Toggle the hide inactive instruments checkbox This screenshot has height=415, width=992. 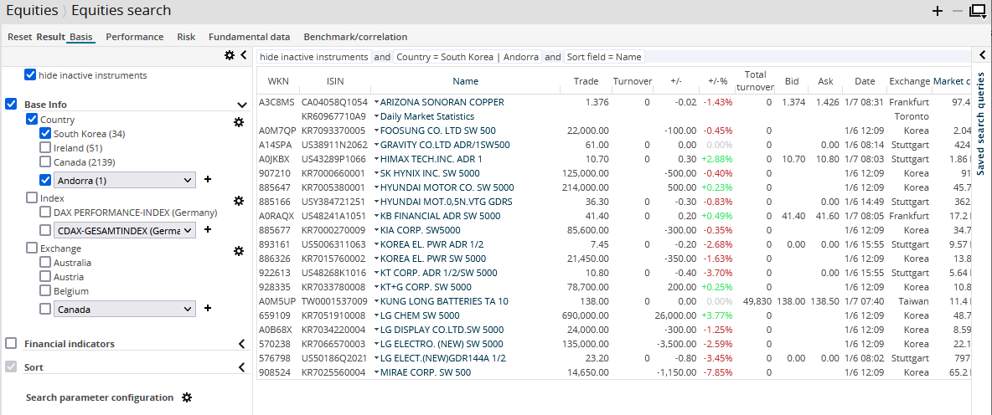(x=31, y=74)
